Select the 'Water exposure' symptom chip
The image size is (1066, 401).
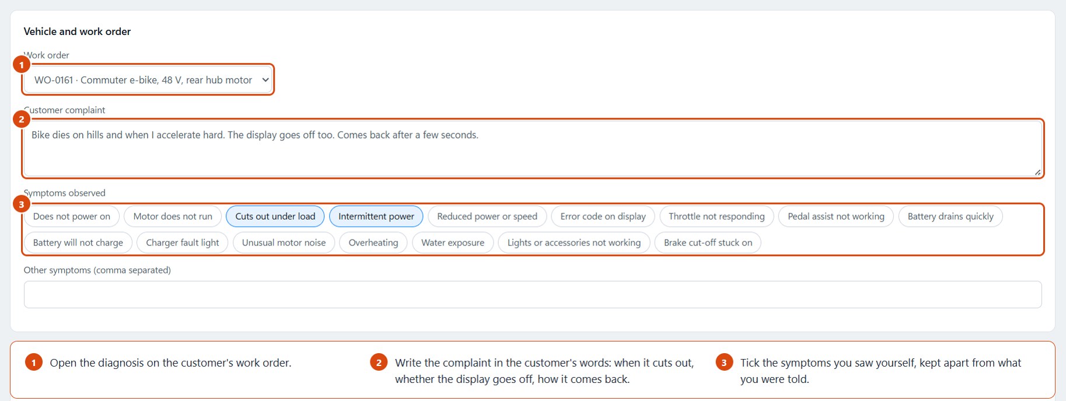coord(453,242)
